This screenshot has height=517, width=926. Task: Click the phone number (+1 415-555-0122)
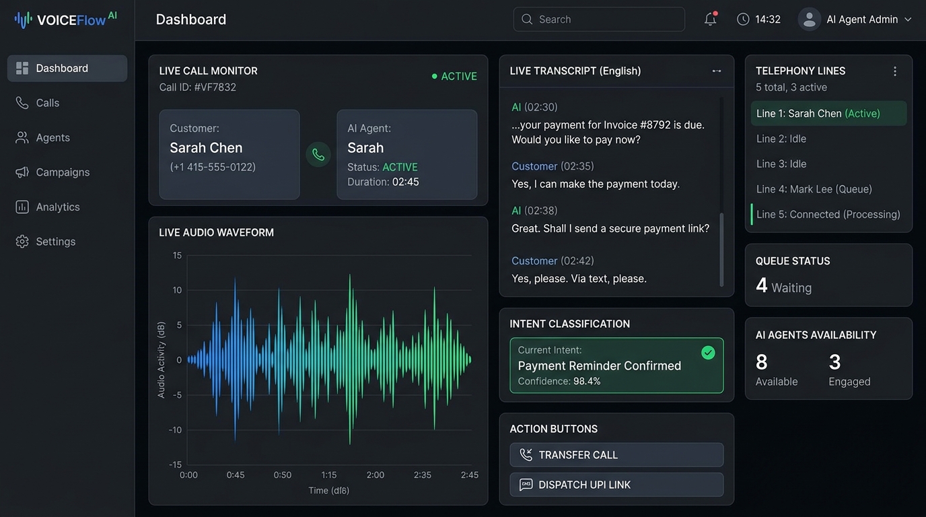[x=213, y=167]
